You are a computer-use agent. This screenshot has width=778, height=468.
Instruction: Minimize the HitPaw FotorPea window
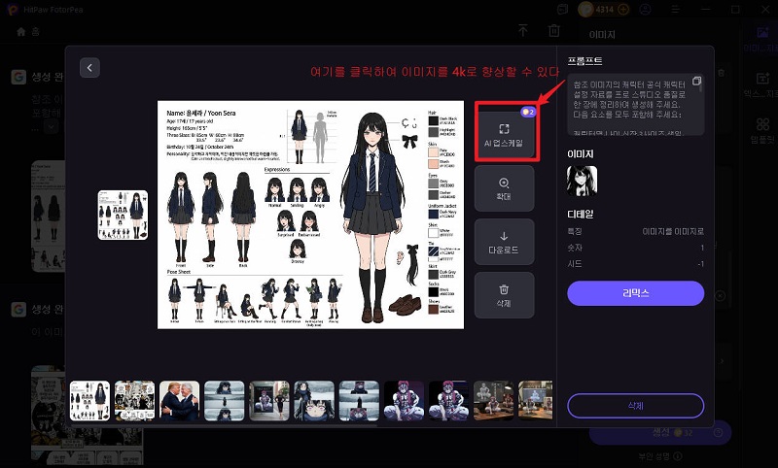coord(706,10)
